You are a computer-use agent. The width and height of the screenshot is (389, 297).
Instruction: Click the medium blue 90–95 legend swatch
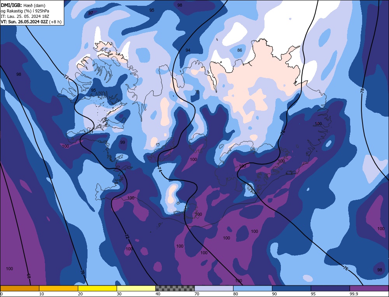click(291, 288)
